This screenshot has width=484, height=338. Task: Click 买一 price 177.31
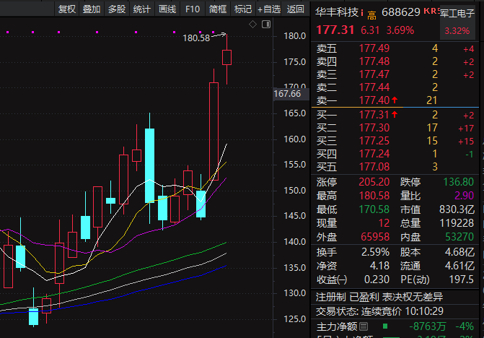(x=374, y=115)
